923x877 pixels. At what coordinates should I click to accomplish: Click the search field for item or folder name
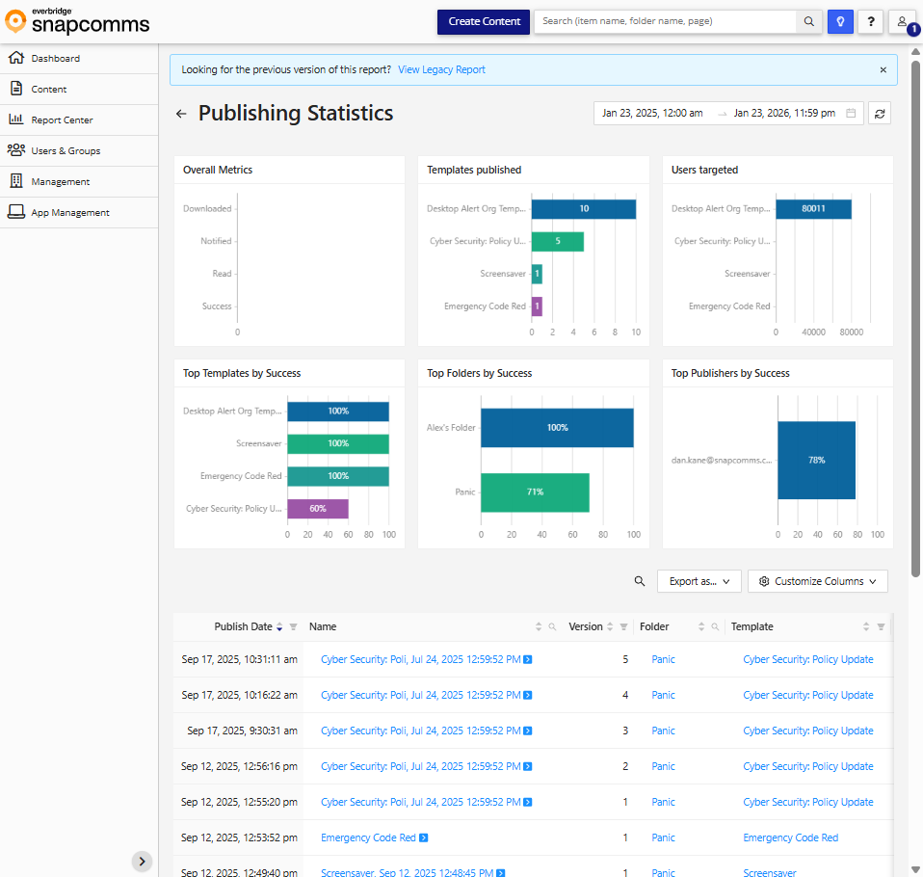coord(665,22)
